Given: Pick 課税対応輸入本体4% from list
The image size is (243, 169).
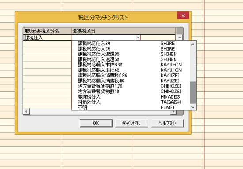Looking at the screenshot, I should [x=130, y=70].
